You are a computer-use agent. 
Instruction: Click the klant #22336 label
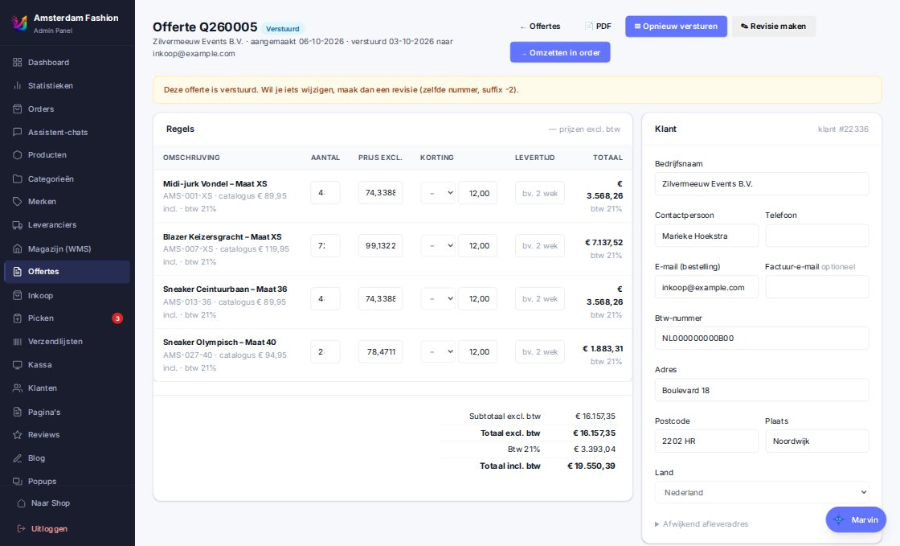pos(843,129)
